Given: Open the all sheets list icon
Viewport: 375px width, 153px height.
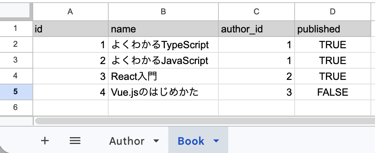Looking at the screenshot, I should [x=75, y=141].
